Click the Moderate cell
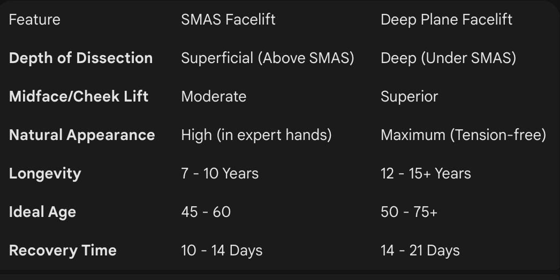Image resolution: width=560 pixels, height=280 pixels. 214,97
